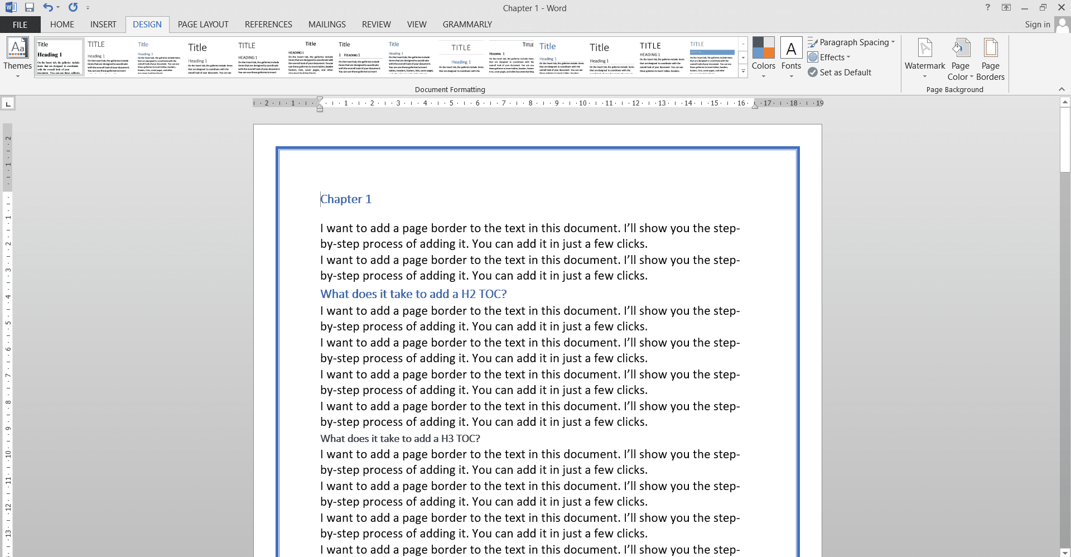
Task: Select the first document theme thumbnail
Action: click(59, 56)
